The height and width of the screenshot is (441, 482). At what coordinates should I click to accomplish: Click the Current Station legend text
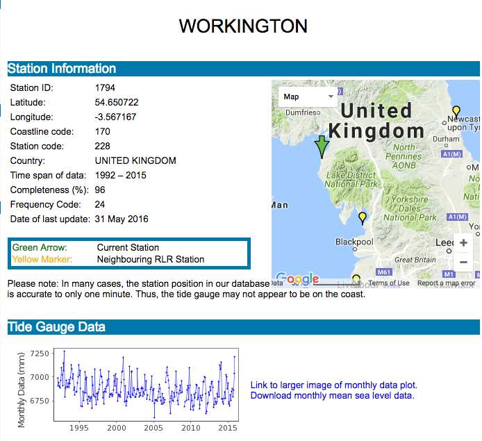tap(128, 247)
